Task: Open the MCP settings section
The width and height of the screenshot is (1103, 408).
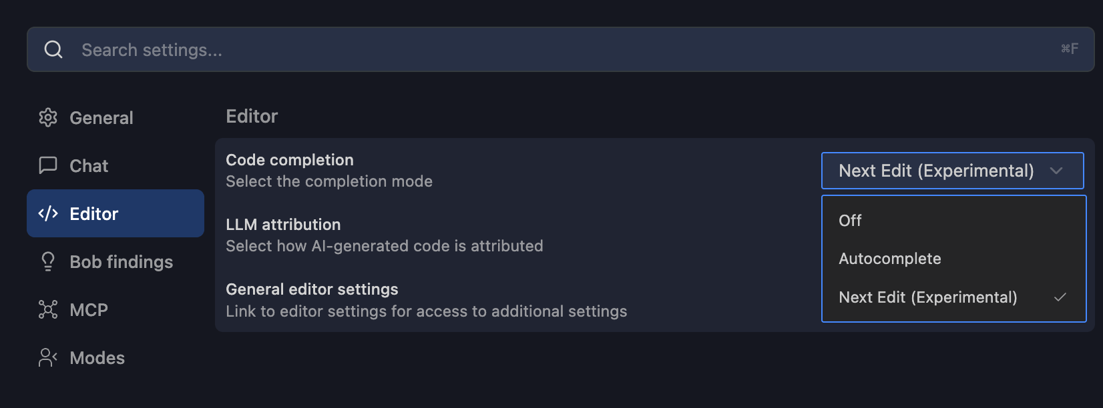Action: [89, 310]
